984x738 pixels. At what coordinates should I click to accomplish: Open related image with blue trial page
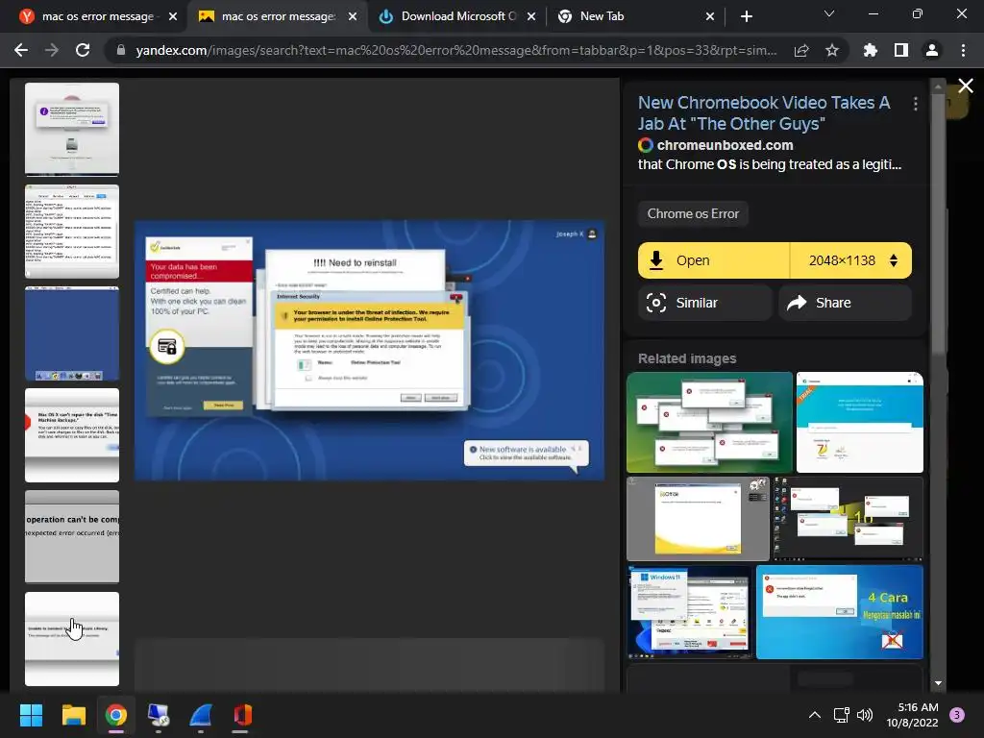[x=860, y=422]
